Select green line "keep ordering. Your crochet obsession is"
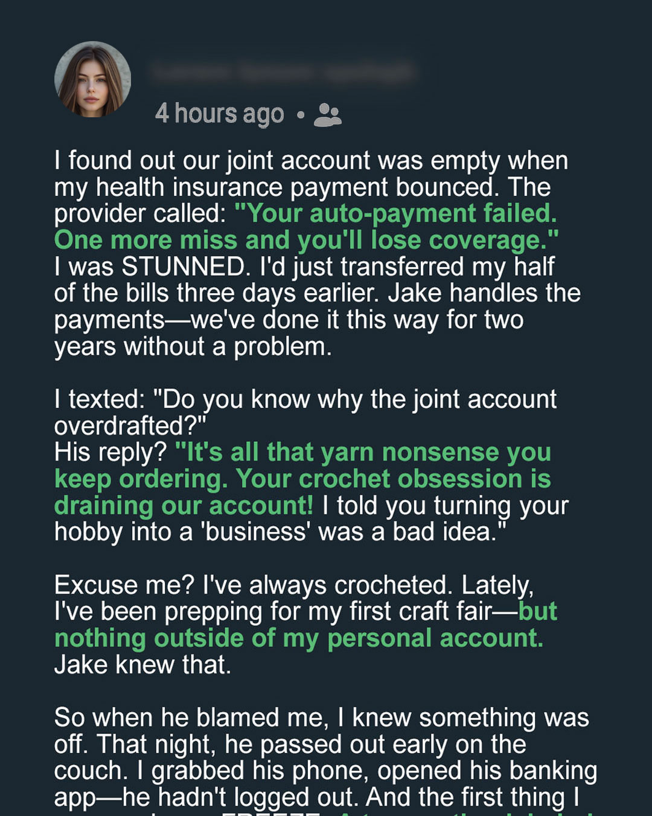 point(302,479)
